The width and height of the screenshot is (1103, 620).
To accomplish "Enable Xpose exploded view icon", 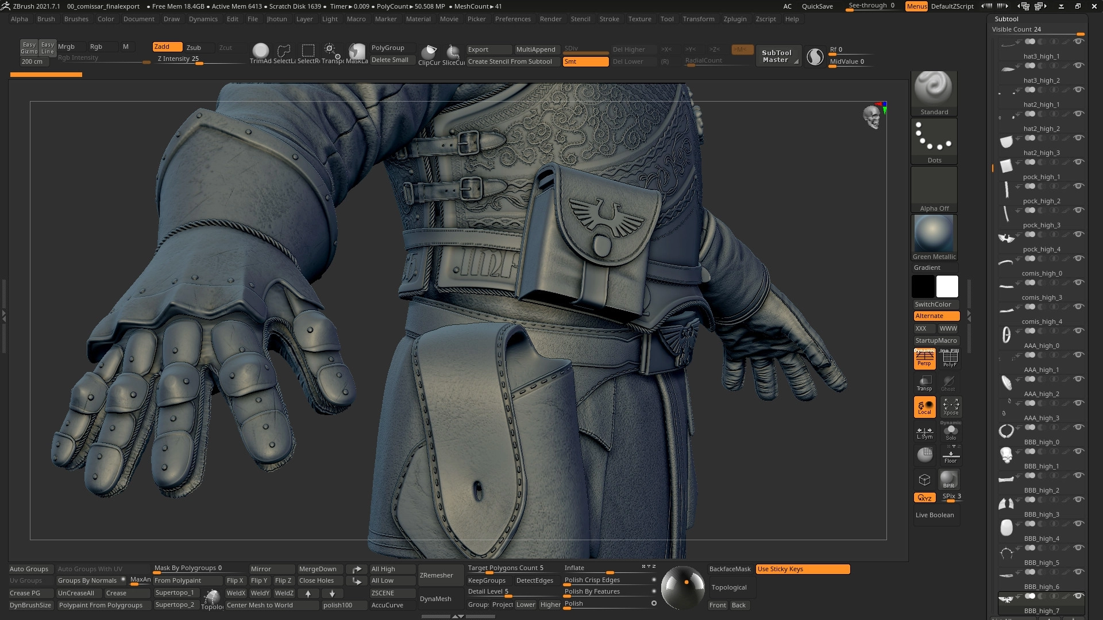I will (x=950, y=406).
